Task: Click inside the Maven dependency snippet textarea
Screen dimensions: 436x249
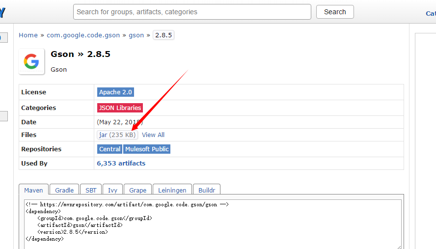Action: (213, 224)
